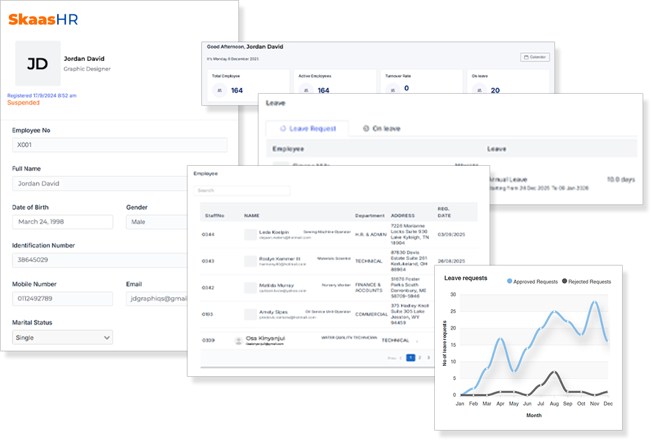Click Osa Kinyanjui's profile icon
Screen dimensions: 651x440
coord(238,340)
